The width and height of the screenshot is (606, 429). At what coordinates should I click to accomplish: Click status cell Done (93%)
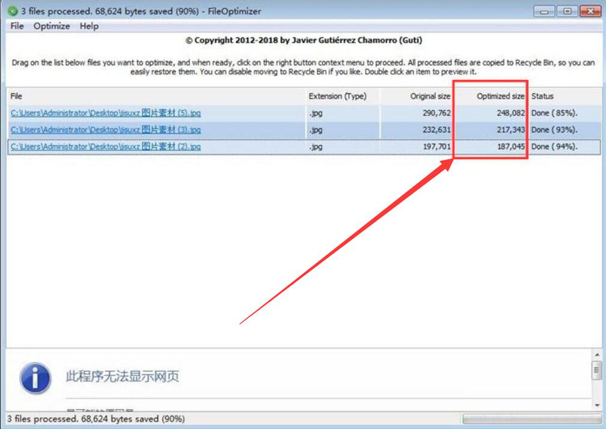pos(554,130)
